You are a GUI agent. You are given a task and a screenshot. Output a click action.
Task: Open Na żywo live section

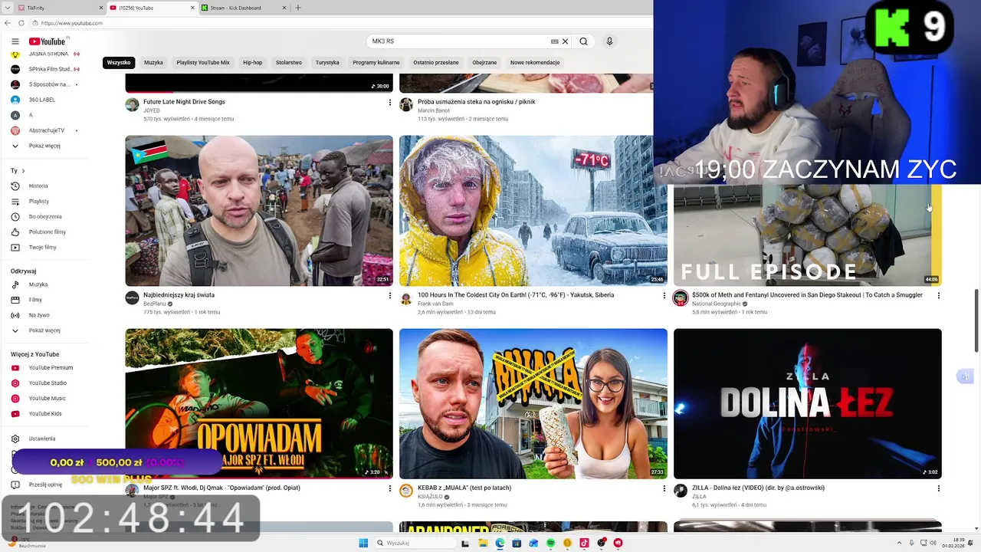39,315
